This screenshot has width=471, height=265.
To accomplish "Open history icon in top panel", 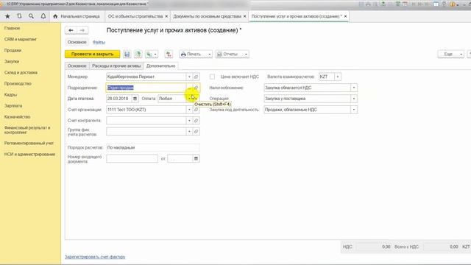I will [19, 16].
